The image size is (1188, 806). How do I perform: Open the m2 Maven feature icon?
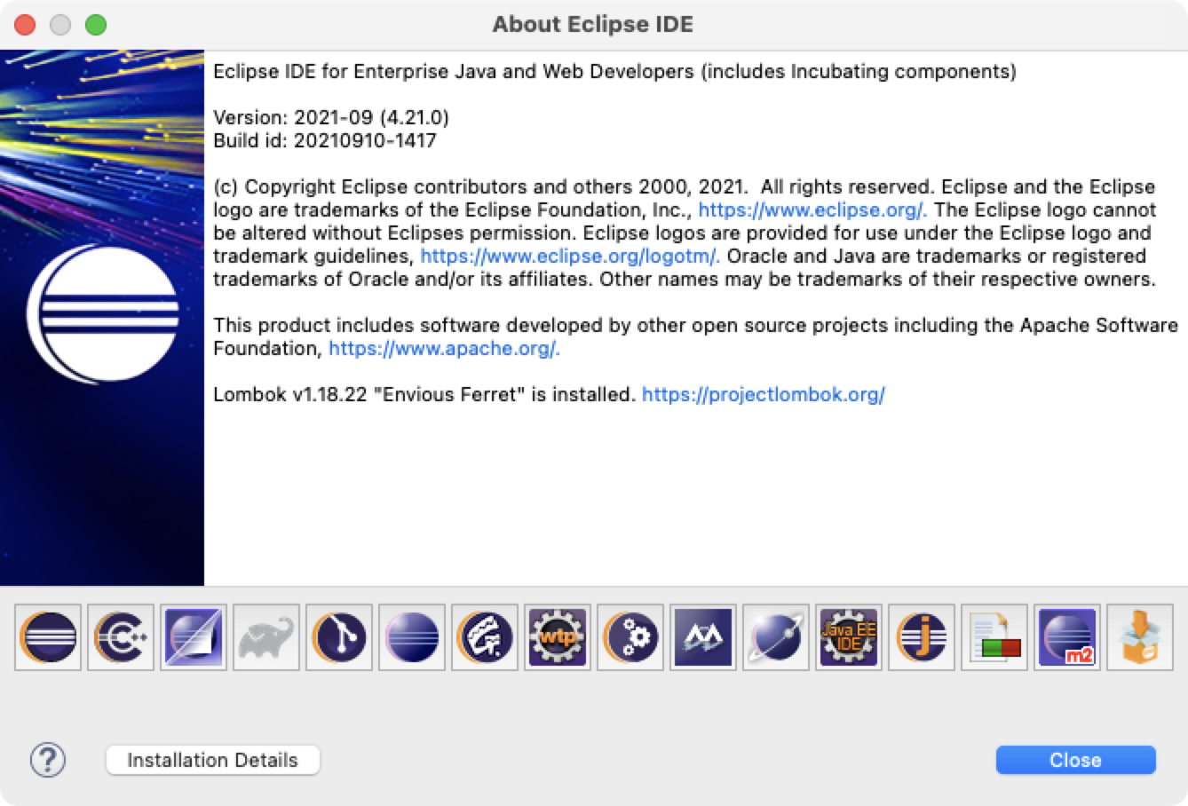pos(1067,637)
